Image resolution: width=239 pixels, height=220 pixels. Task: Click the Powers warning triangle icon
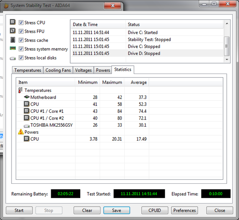tap(21, 132)
